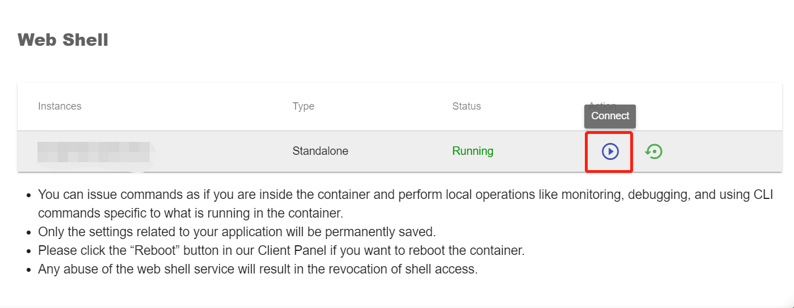This screenshot has height=308, width=794.
Task: Select the blurred instance name
Action: [94, 151]
